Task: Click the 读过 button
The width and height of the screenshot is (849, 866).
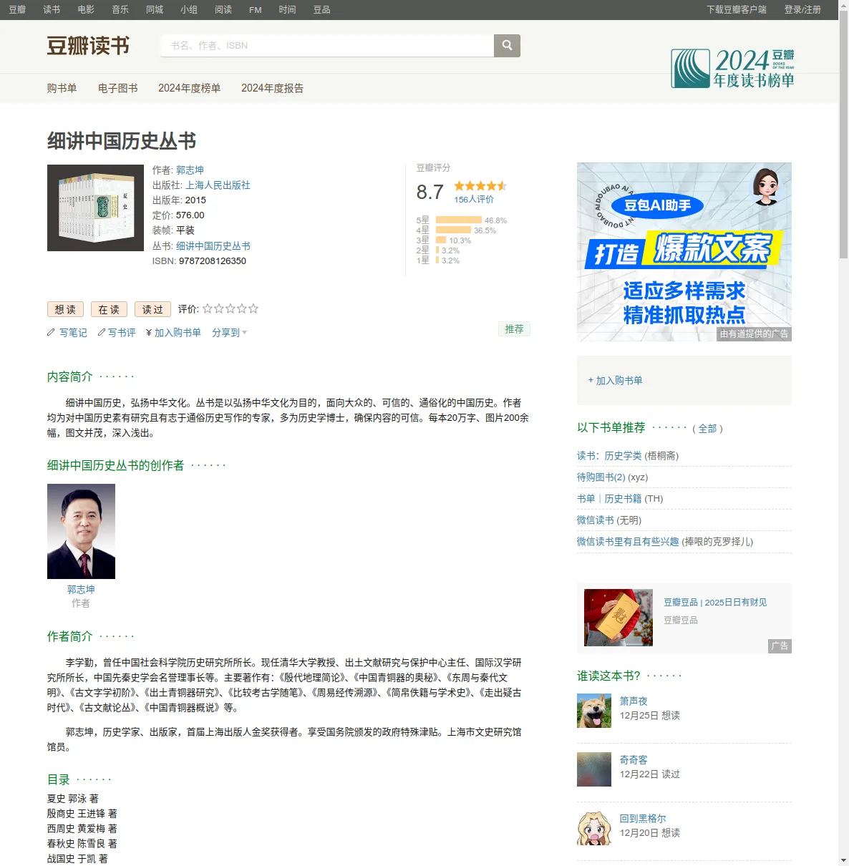Action: tap(152, 309)
